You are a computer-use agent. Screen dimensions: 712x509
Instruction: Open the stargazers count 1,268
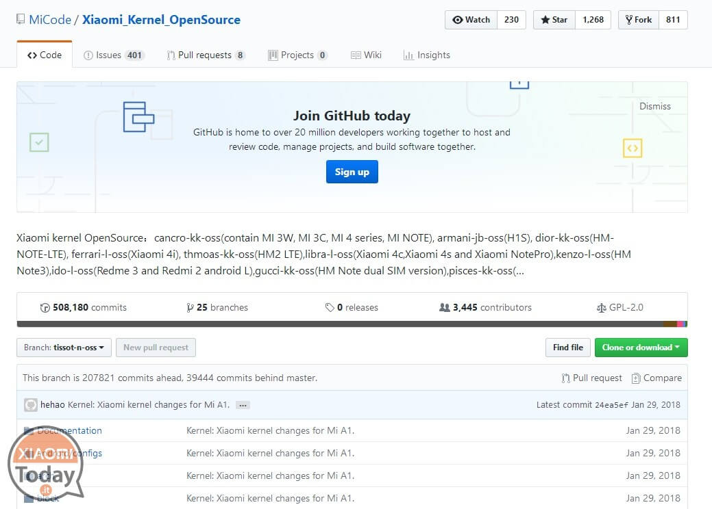(593, 20)
